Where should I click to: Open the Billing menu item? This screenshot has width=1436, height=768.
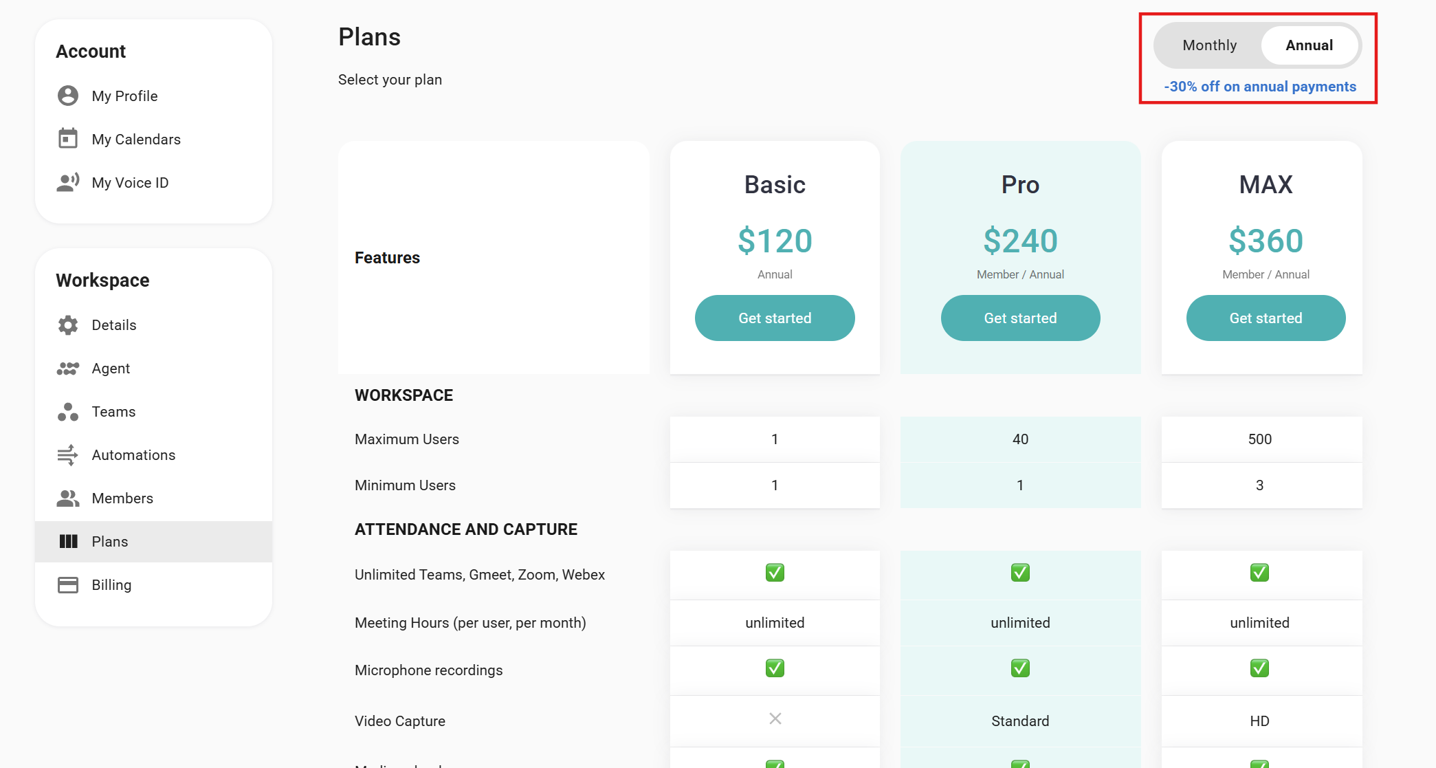(x=111, y=585)
